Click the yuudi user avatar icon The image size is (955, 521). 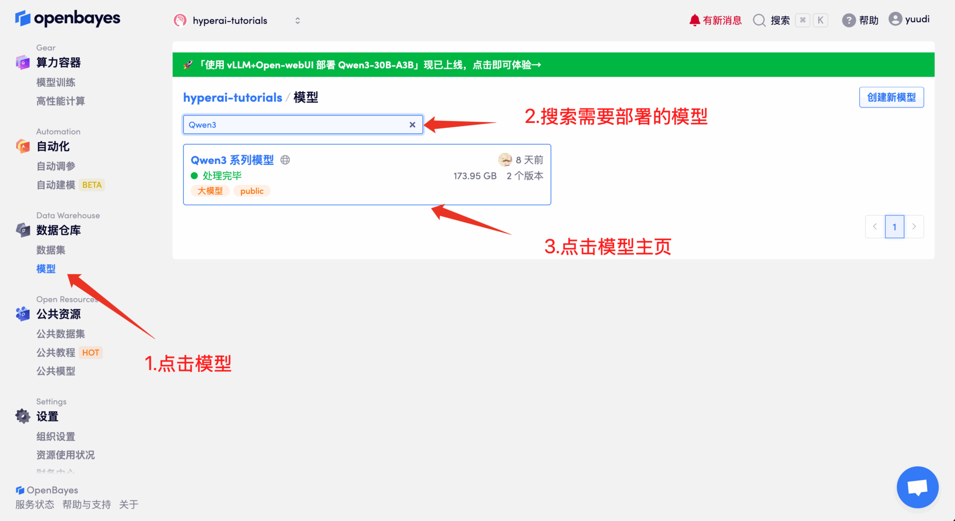895,19
